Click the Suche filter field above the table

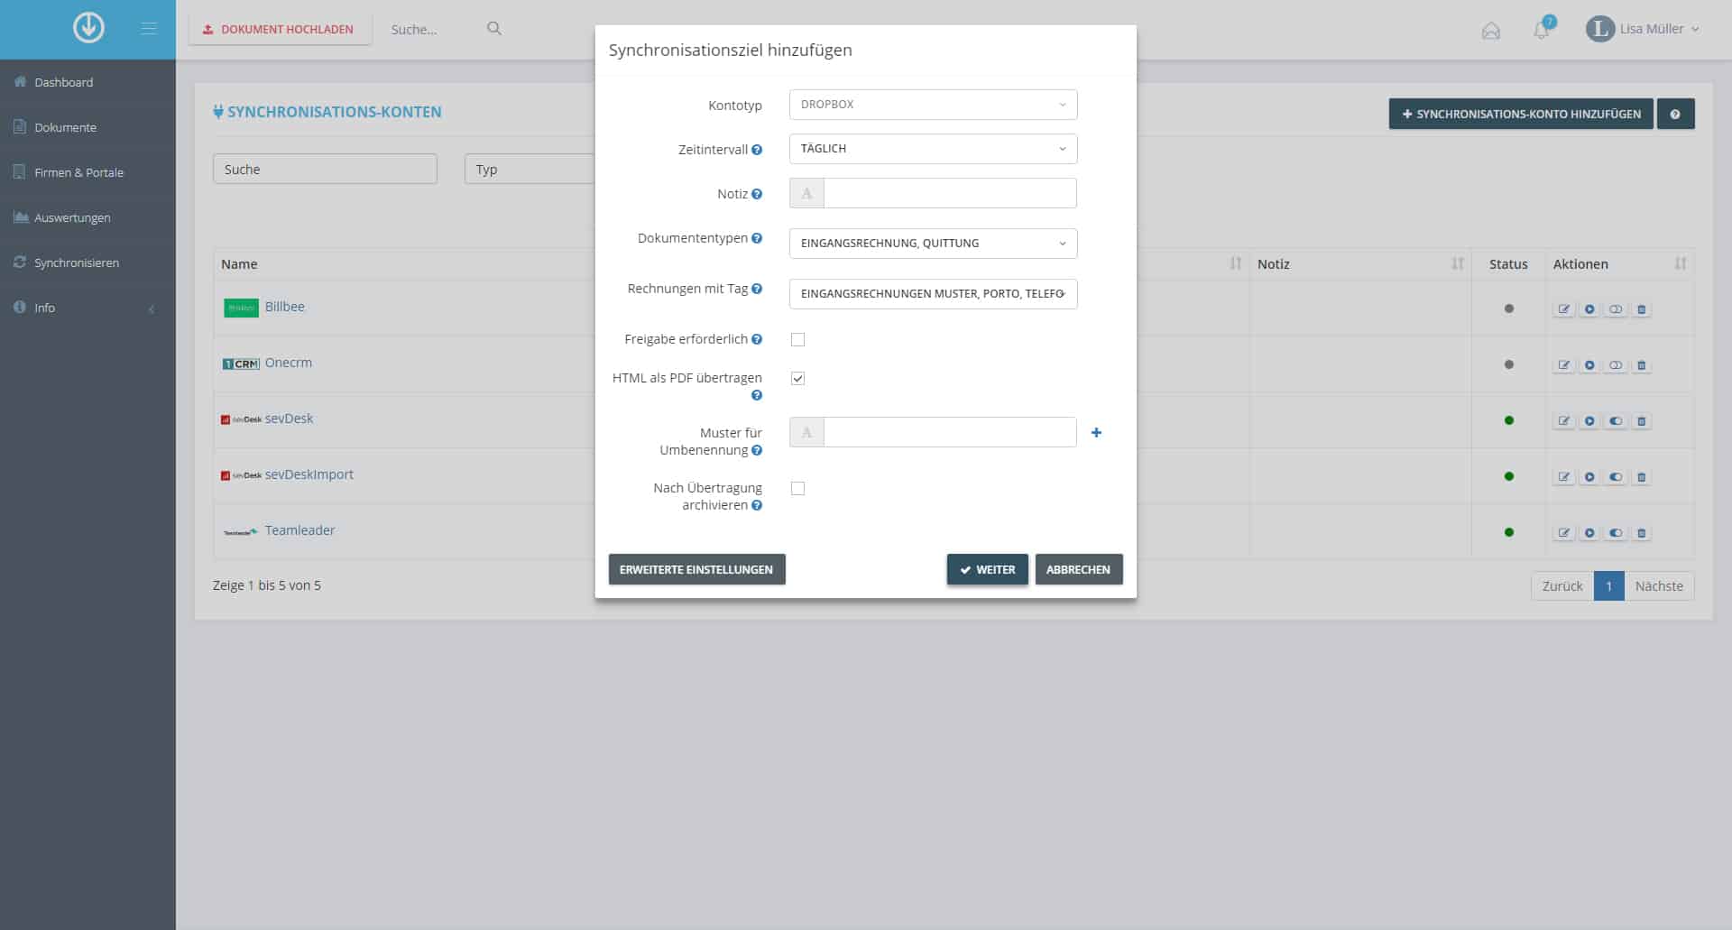pos(325,169)
